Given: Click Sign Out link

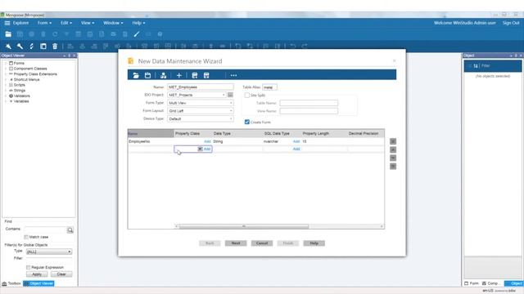Looking at the screenshot, I should [511, 23].
